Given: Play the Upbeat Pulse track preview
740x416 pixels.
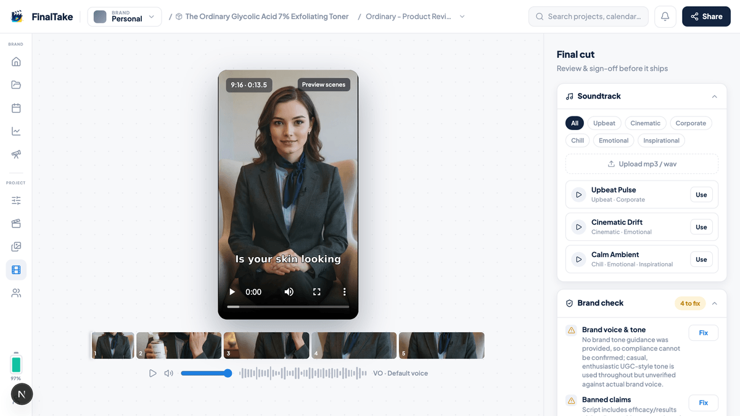Looking at the screenshot, I should 578,195.
